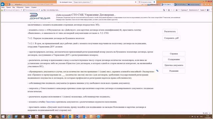Image resolution: width=213 pixels, height=119 pixels.
Task: Open the Страница command bar dropdown
Action: (x=184, y=10)
